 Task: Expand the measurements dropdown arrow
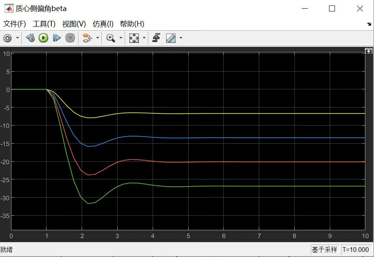click(181, 38)
